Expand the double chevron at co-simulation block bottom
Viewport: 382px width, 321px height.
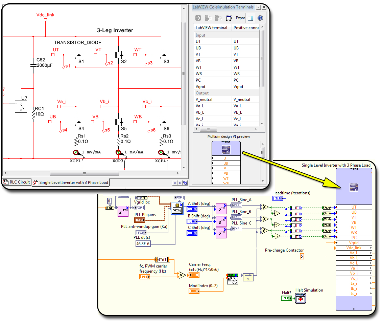pyautogui.click(x=354, y=309)
